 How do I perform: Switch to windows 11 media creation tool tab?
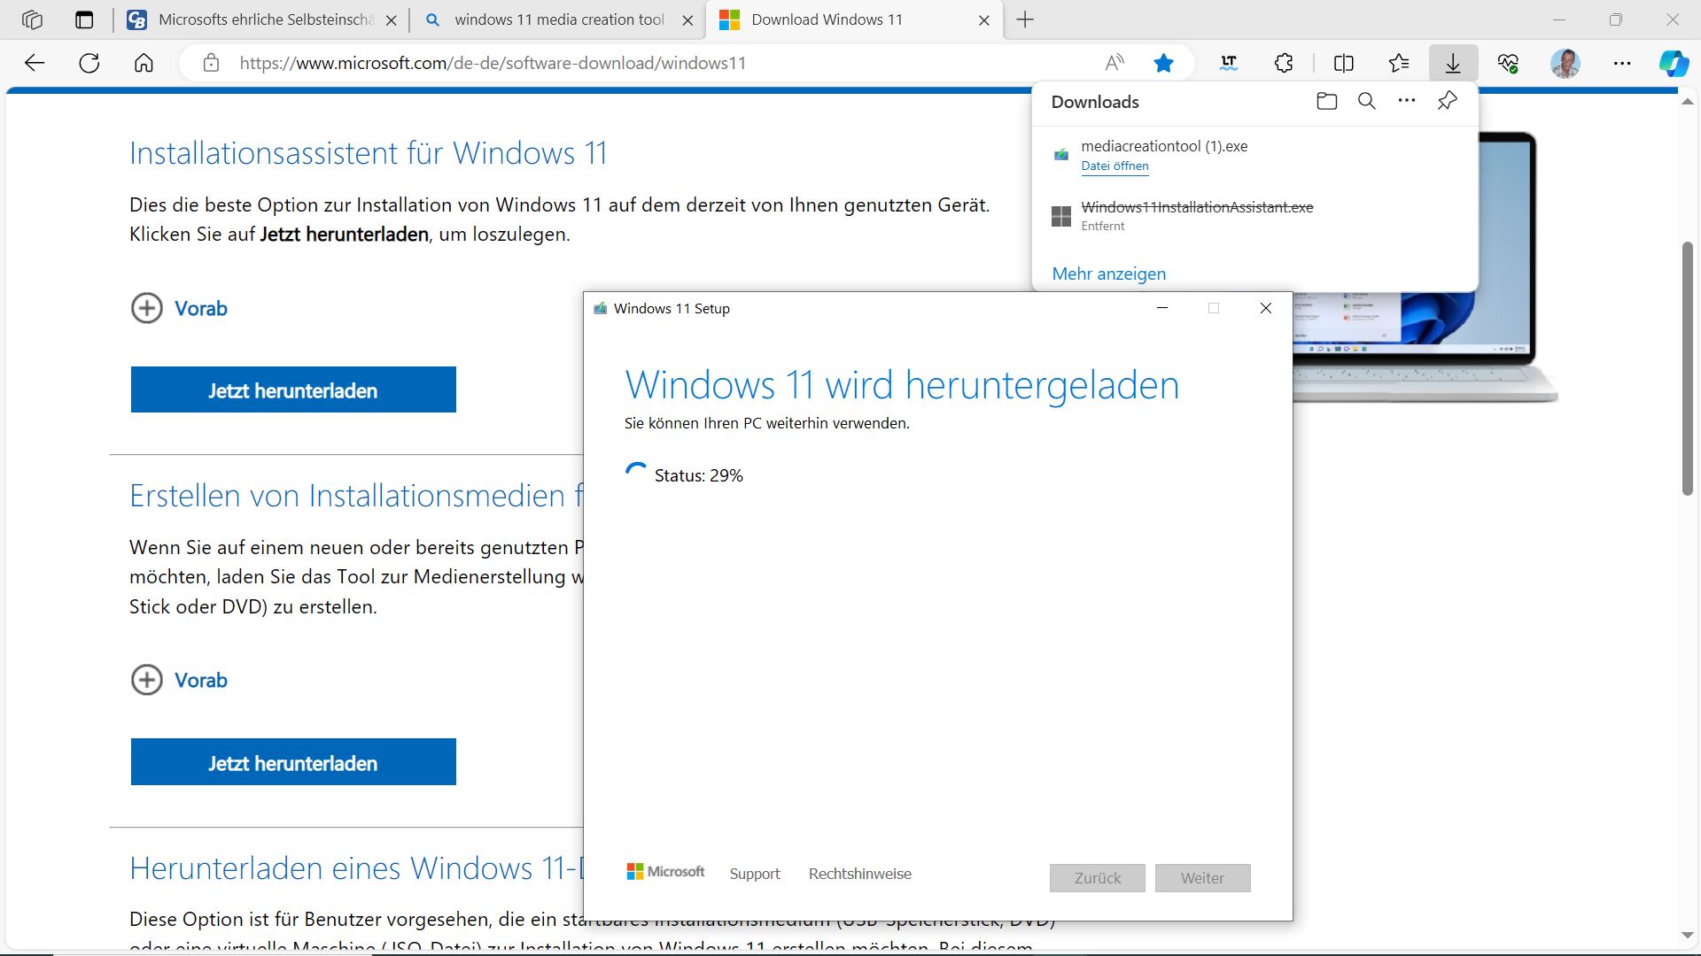558,19
